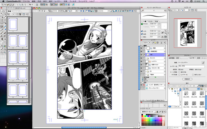Open the layer opacity 100% arrow
The width and height of the screenshot is (207, 129).
(150, 43)
